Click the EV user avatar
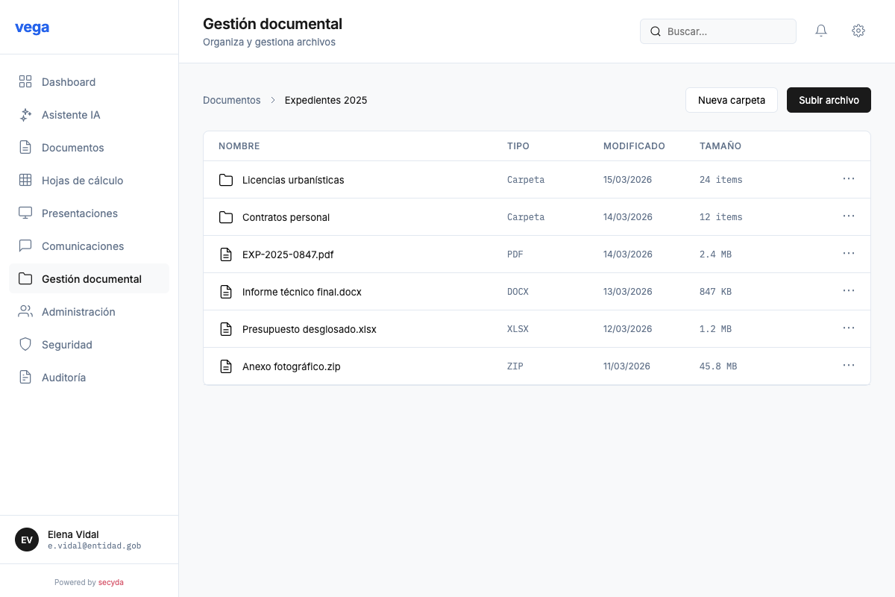 [x=27, y=540]
